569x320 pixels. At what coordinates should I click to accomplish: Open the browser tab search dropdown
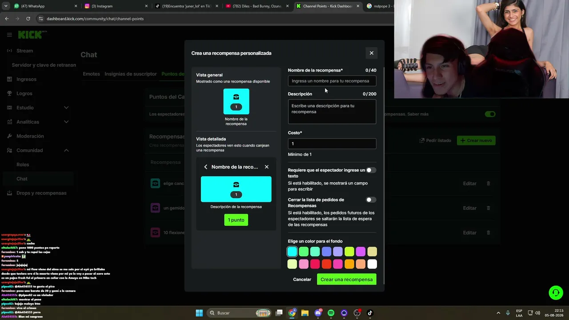(6, 6)
